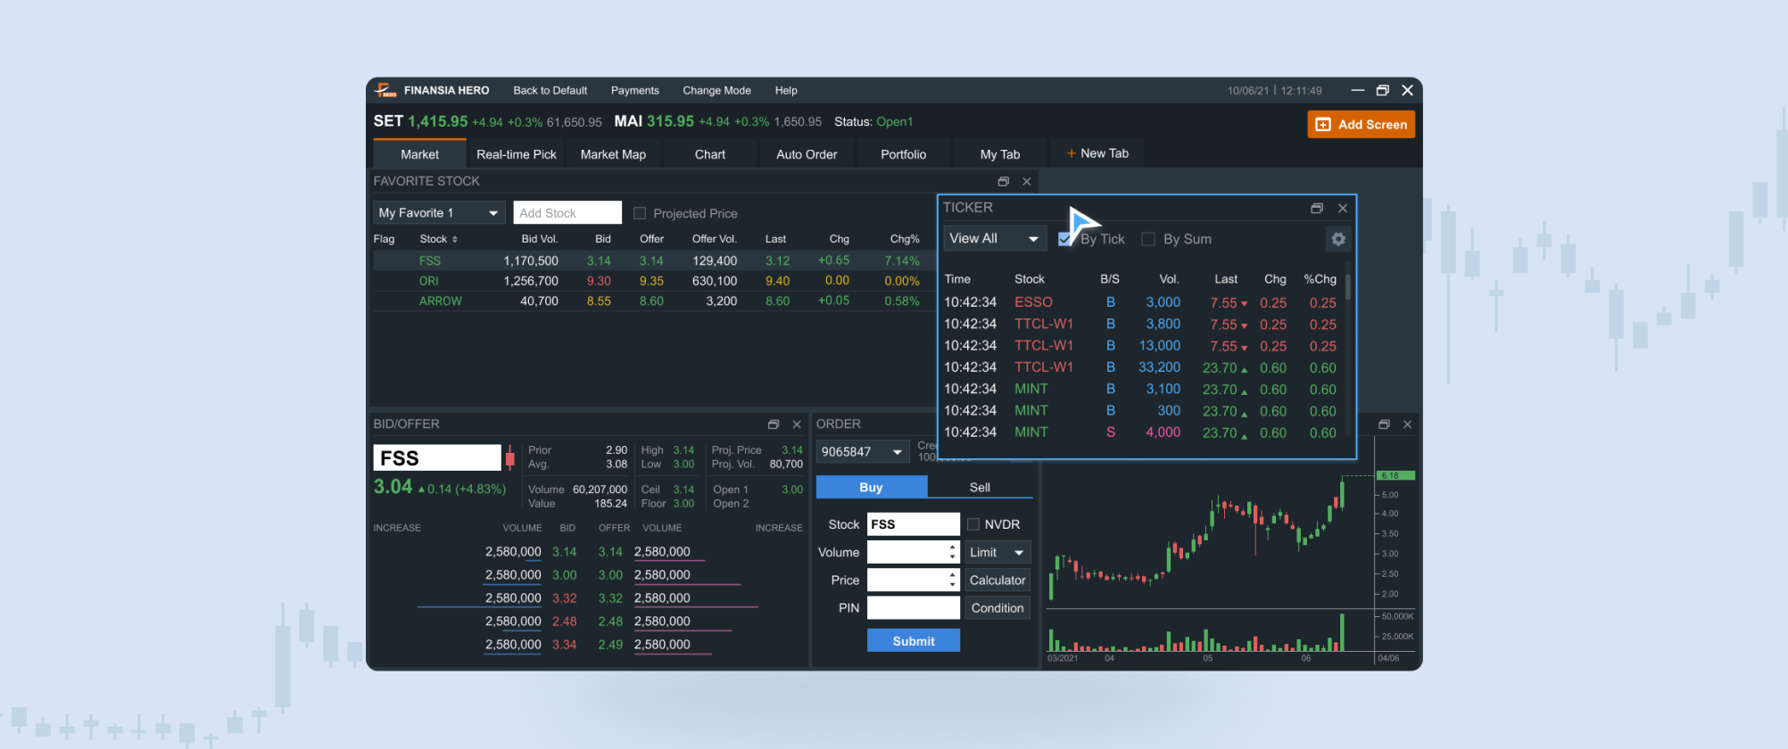Open the My Favorite 1 dropdown
The height and width of the screenshot is (749, 1788).
click(x=439, y=212)
